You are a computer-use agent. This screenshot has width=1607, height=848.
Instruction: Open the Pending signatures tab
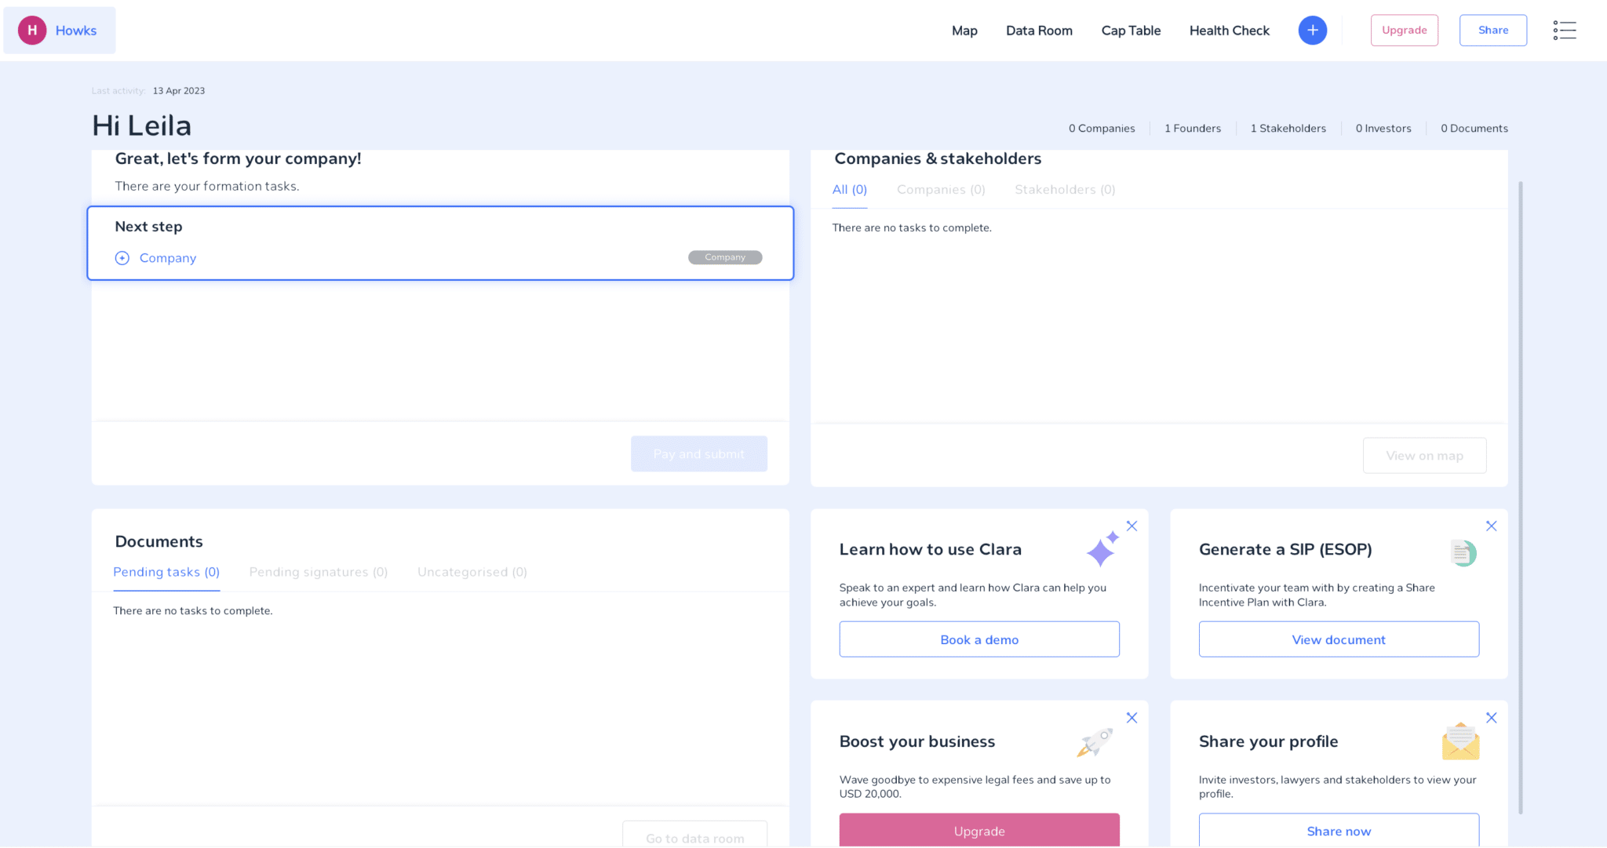pos(318,572)
